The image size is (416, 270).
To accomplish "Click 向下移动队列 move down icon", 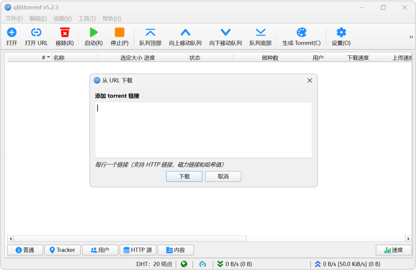I will (225, 33).
